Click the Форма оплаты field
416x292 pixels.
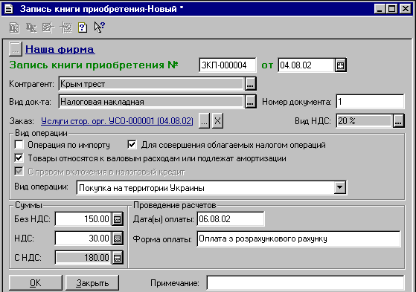click(298, 239)
